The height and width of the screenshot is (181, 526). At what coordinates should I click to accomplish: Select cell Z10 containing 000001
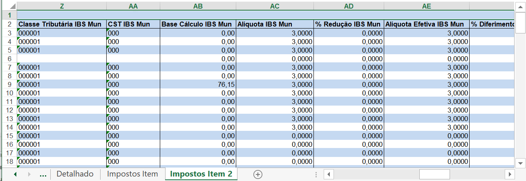62,93
